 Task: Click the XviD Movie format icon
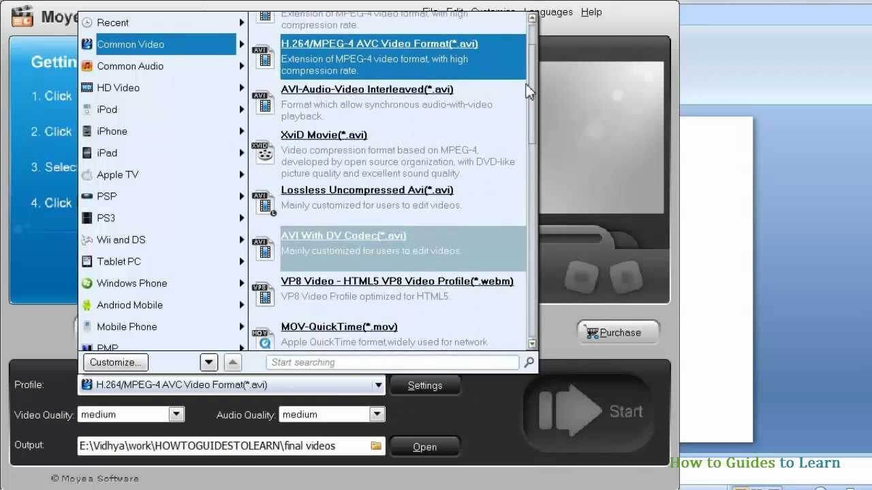(263, 152)
